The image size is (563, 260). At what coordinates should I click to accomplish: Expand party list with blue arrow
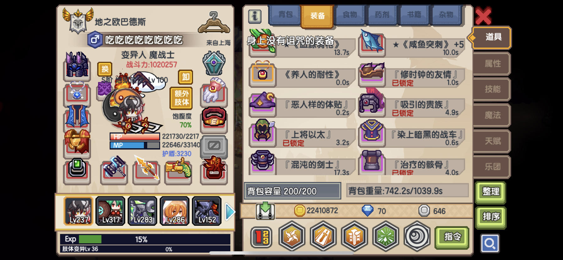click(x=230, y=212)
